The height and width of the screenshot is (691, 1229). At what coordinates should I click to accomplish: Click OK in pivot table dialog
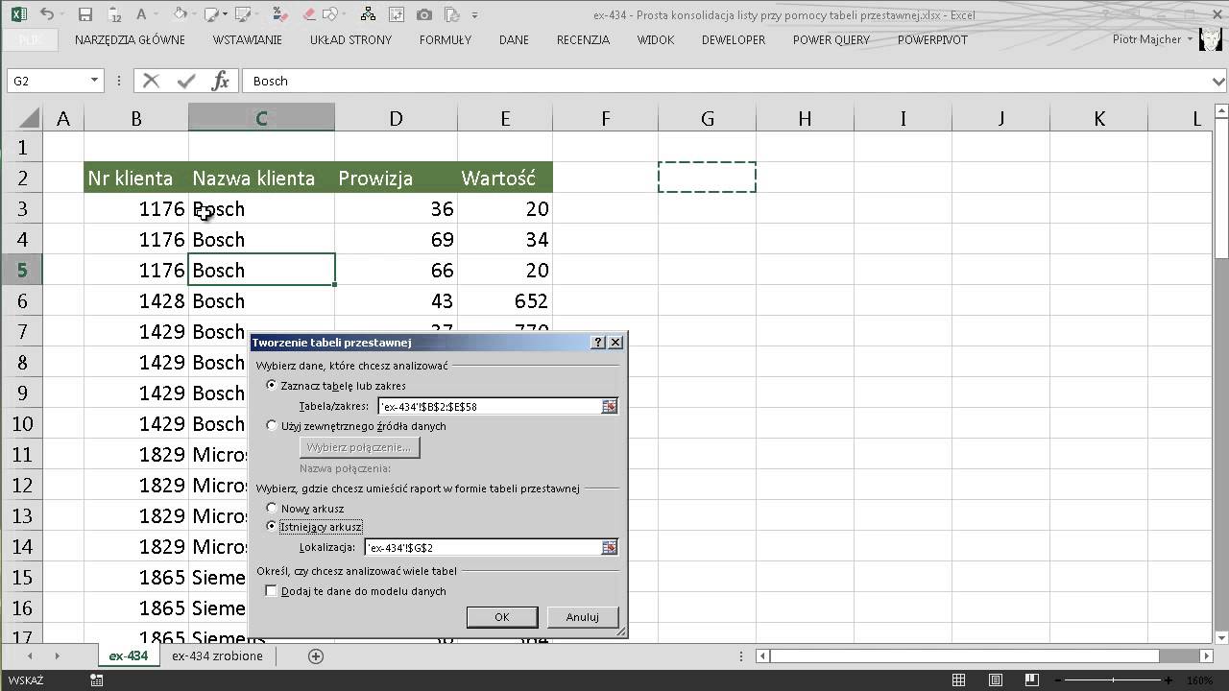[x=501, y=617]
